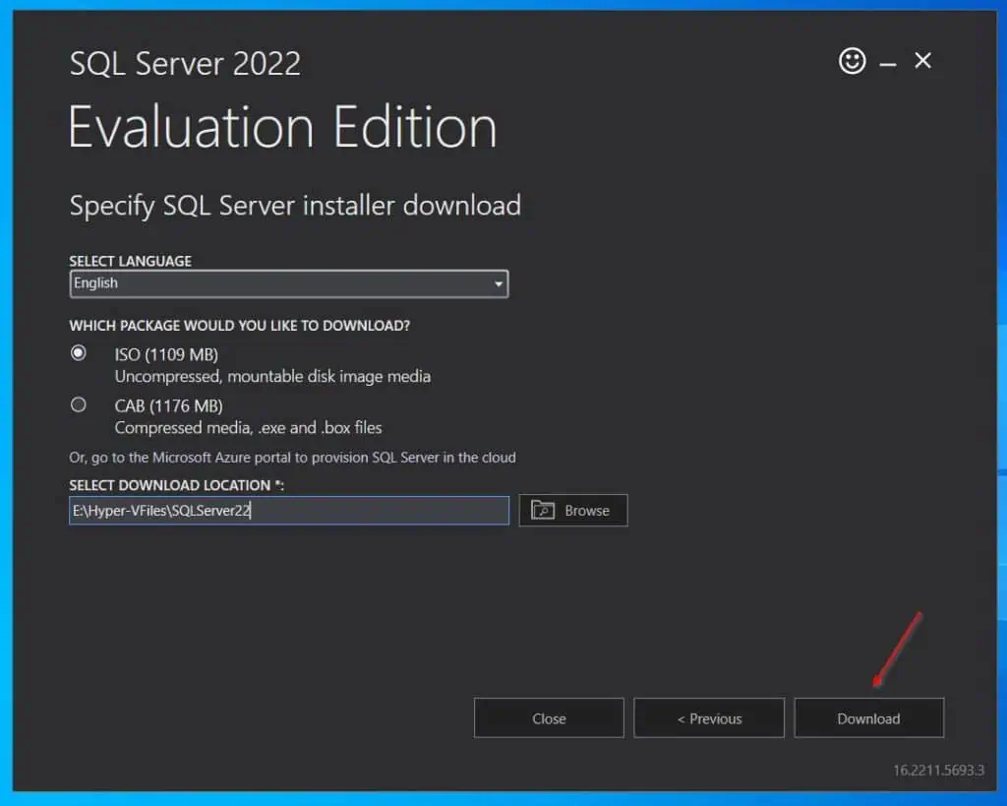Select the CAB (1176 MB) radio button

coord(79,404)
